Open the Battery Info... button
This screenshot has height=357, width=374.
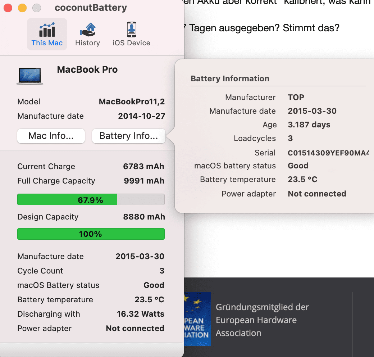pyautogui.click(x=129, y=136)
